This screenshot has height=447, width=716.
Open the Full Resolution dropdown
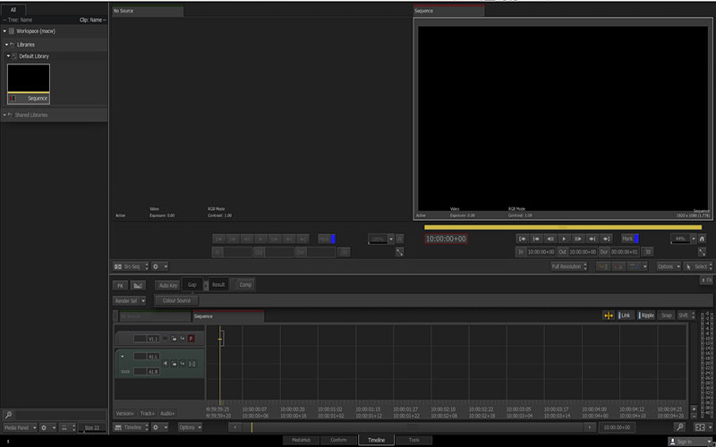tap(569, 266)
